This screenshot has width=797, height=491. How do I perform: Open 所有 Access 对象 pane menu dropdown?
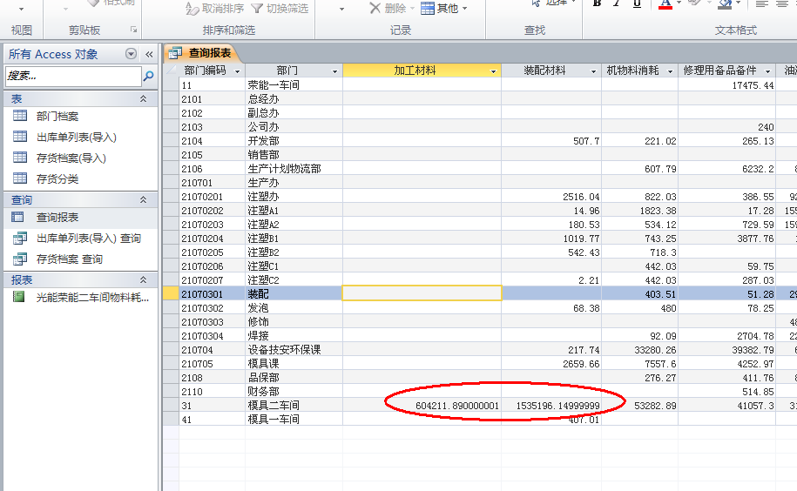tap(132, 54)
